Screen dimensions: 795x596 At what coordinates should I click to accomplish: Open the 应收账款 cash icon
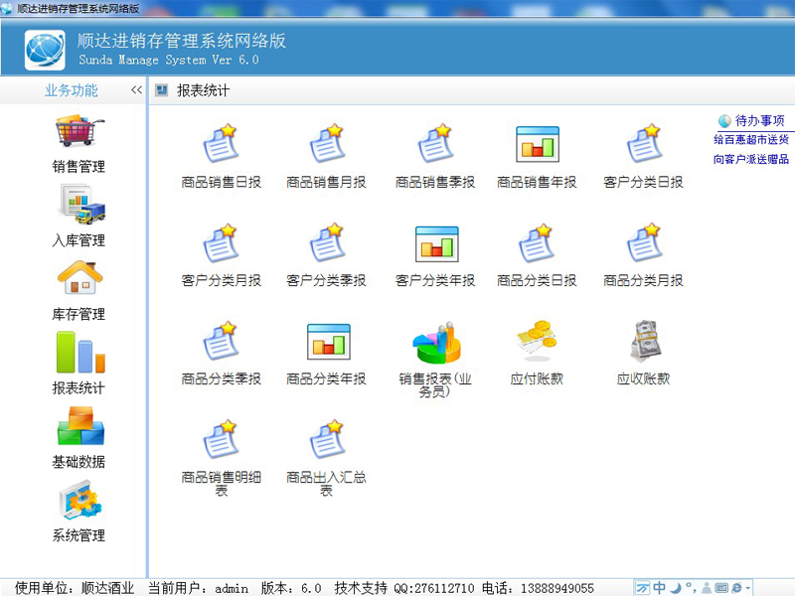tap(643, 342)
